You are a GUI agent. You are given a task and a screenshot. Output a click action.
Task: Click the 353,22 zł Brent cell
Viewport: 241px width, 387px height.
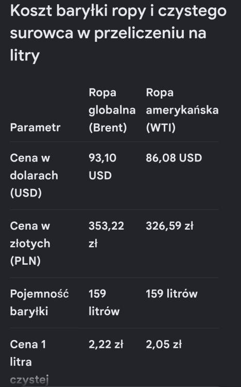coord(106,234)
